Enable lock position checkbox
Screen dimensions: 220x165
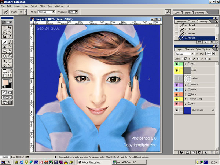198,59
